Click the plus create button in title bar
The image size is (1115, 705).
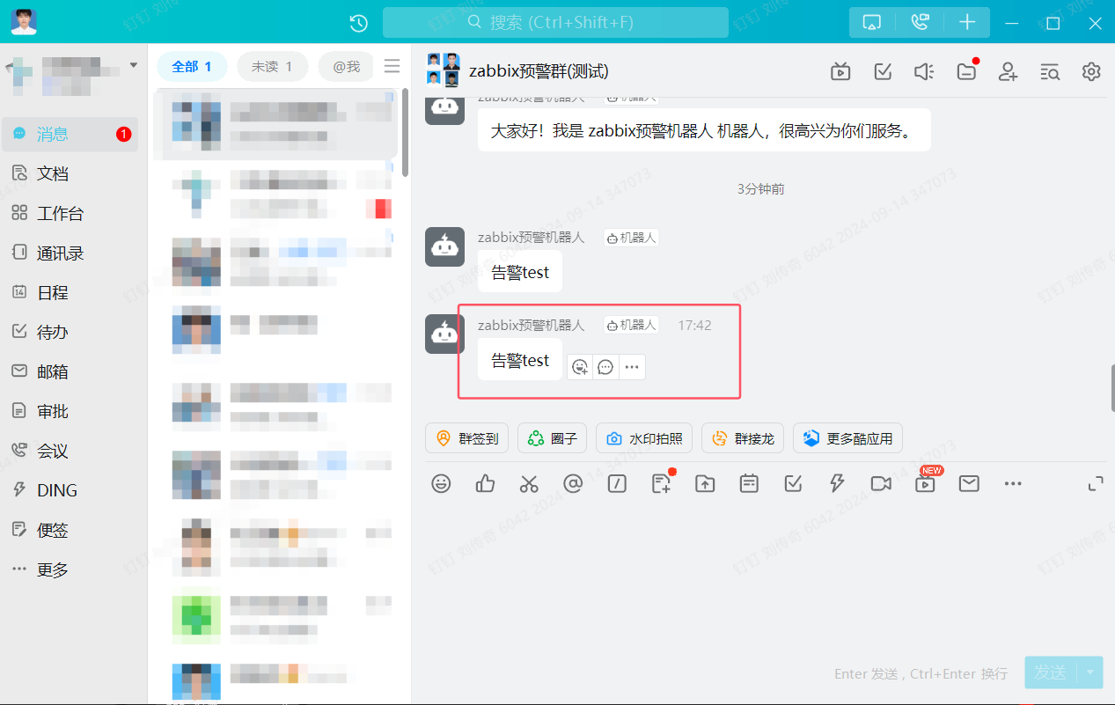tap(967, 22)
